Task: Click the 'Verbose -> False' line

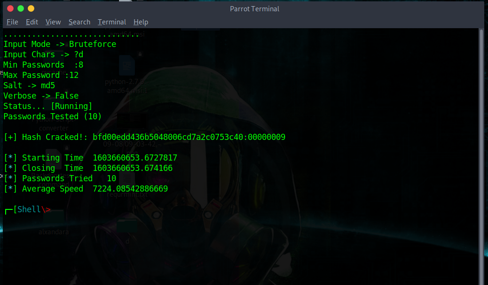Action: click(x=41, y=96)
